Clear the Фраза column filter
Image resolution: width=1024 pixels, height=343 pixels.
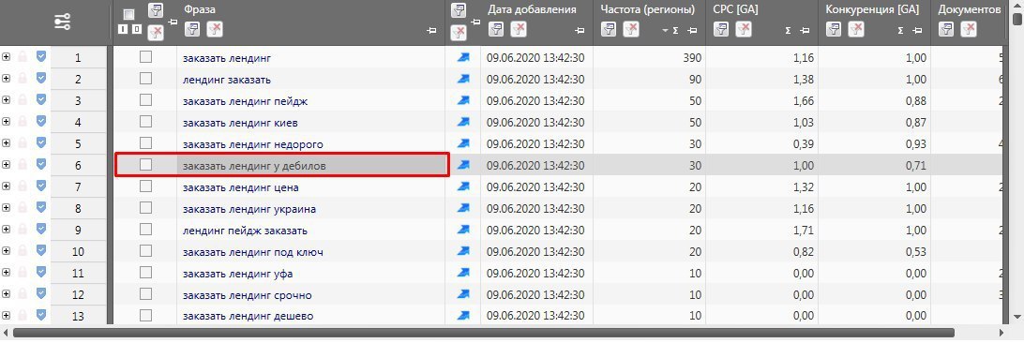pyautogui.click(x=214, y=29)
